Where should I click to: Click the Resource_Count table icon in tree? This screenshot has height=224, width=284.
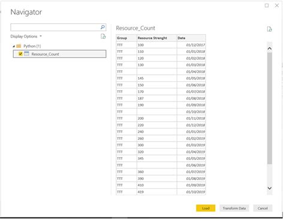26,54
